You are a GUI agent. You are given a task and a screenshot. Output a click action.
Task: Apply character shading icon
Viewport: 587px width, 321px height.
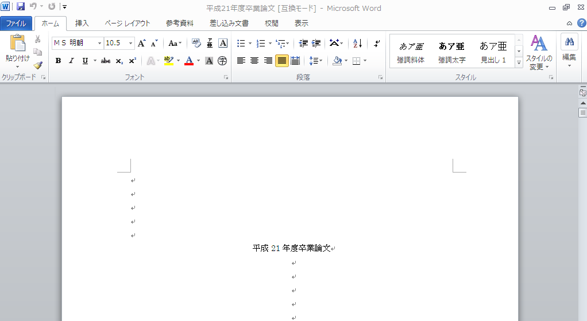209,61
